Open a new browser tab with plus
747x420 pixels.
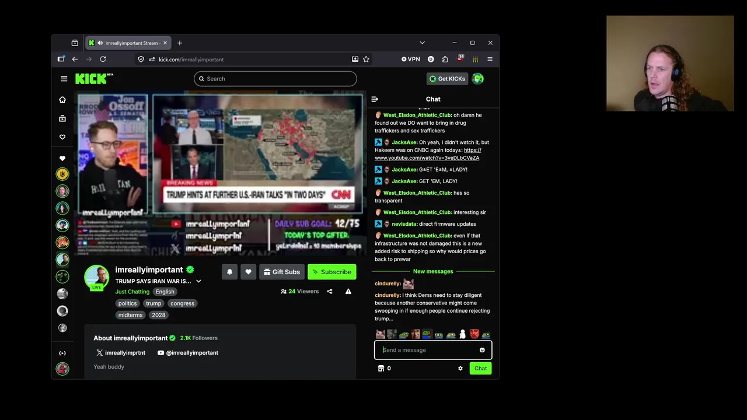tap(180, 43)
